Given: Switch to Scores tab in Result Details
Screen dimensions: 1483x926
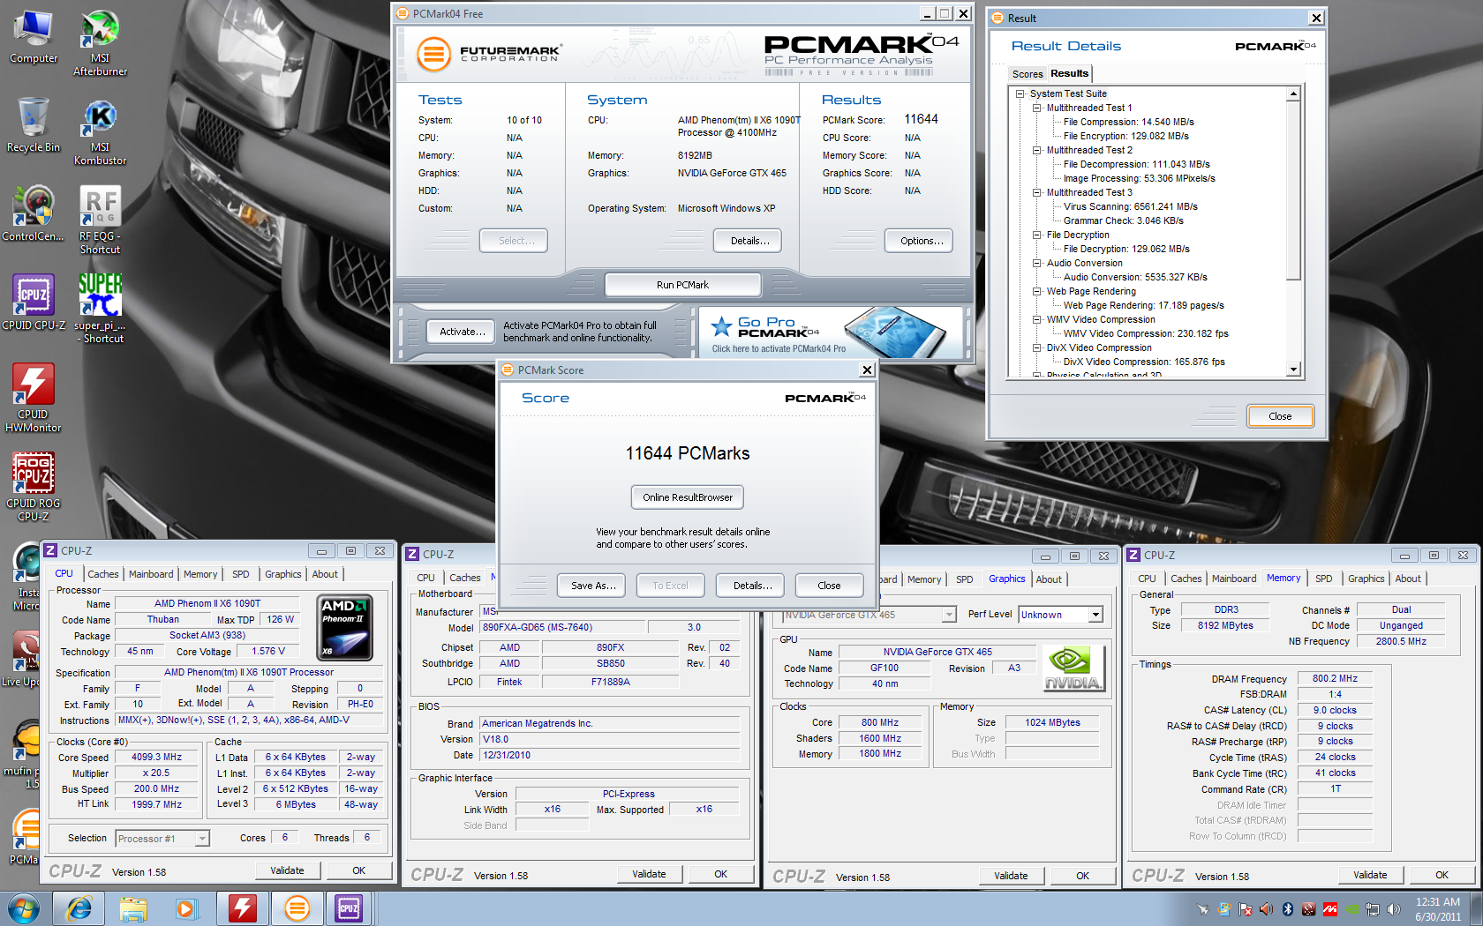Looking at the screenshot, I should [x=1027, y=74].
